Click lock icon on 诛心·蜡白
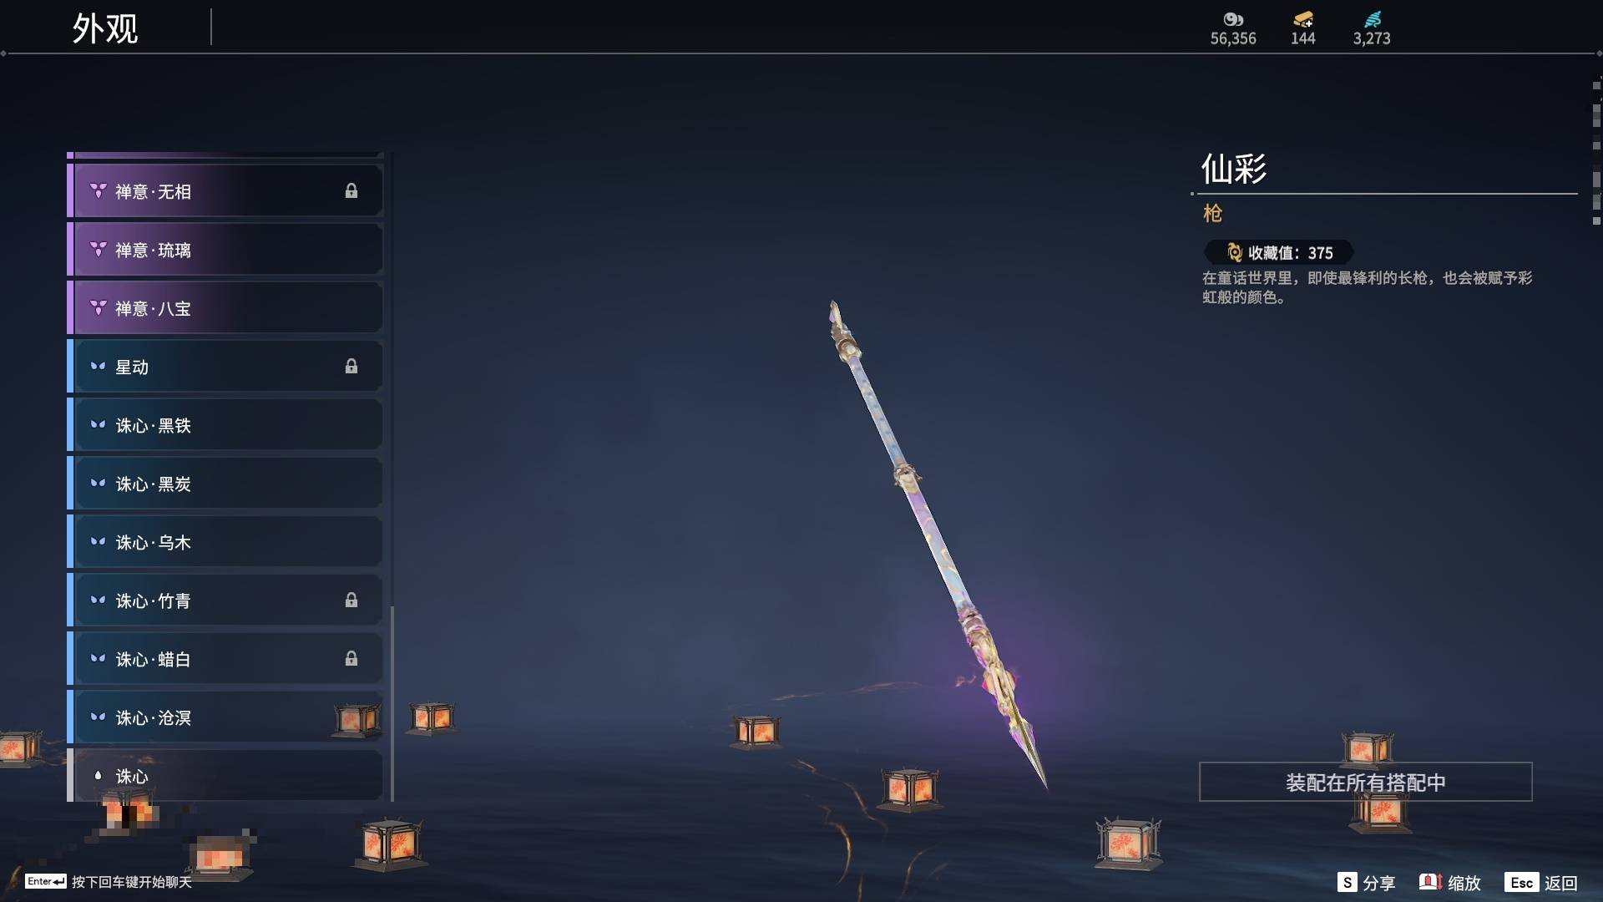The width and height of the screenshot is (1603, 902). click(x=351, y=659)
